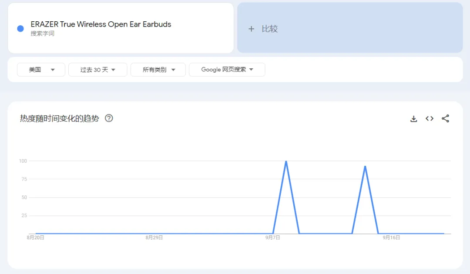Expand the 所有类别 category dropdown
Image resolution: width=470 pixels, height=274 pixels.
point(158,70)
